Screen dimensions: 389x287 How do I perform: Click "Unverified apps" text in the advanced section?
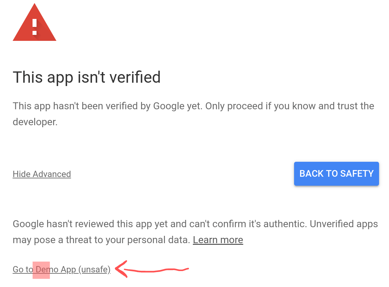[344, 224]
